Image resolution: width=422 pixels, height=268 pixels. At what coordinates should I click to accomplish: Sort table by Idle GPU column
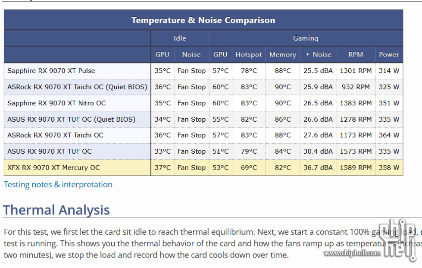coord(163,55)
